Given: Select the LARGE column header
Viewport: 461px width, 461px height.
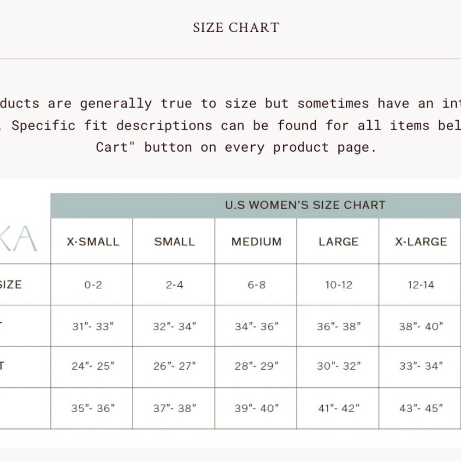Looking at the screenshot, I should tap(339, 242).
